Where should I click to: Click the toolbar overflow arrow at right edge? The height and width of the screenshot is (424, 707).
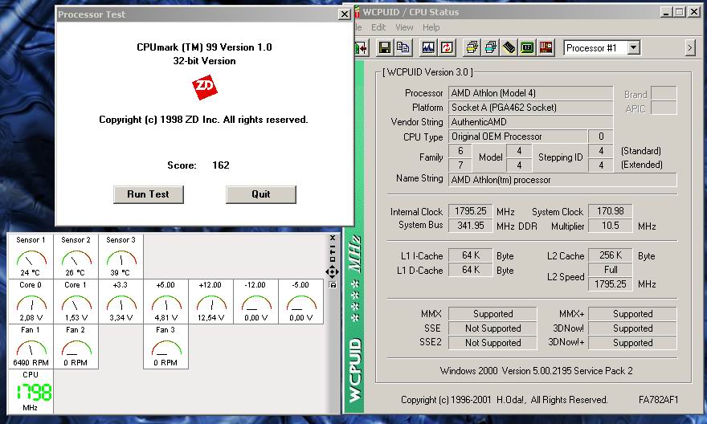(x=690, y=47)
